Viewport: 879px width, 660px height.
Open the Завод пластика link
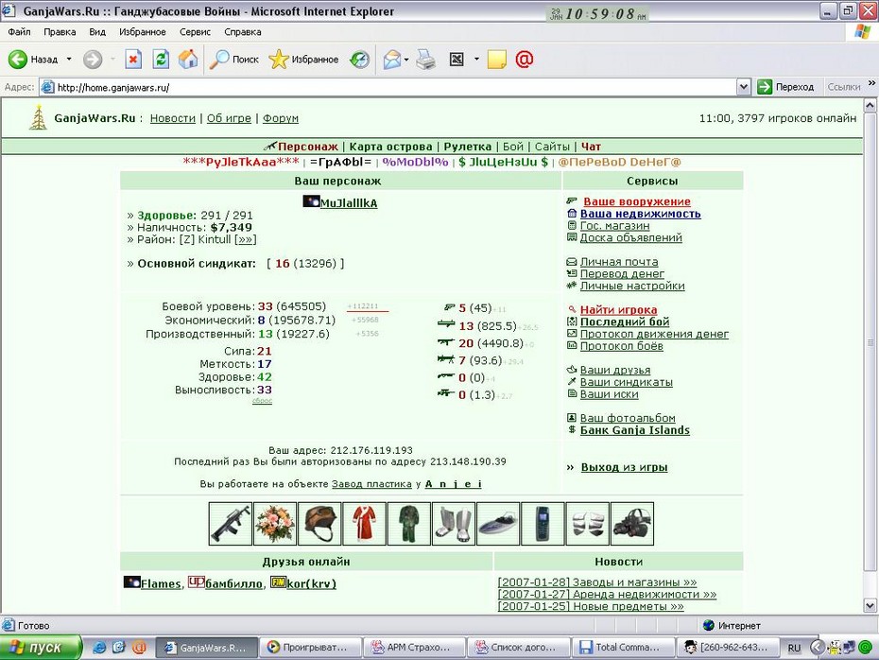point(371,484)
